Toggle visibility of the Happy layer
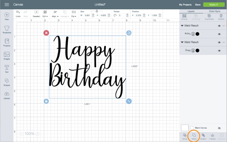The width and height of the screenshot is (227, 142). coord(219,51)
